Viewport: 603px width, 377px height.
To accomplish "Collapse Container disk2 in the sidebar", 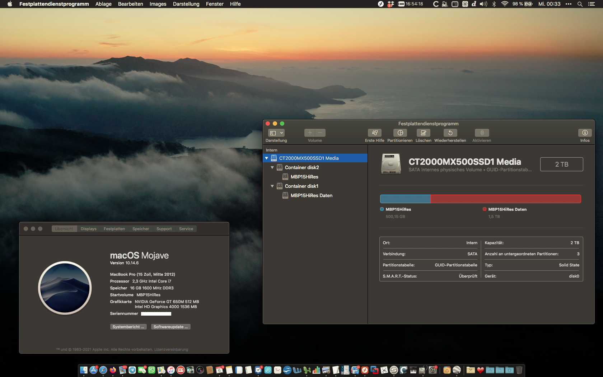I will tap(272, 167).
